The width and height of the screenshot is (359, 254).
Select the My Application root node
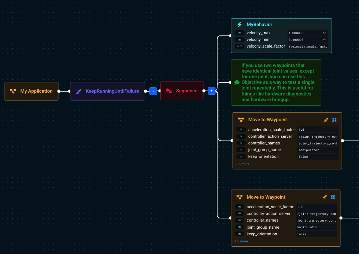(32, 91)
